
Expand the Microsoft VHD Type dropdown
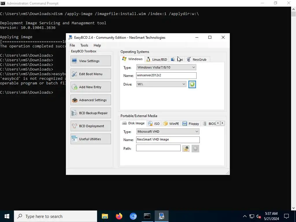coord(168,132)
